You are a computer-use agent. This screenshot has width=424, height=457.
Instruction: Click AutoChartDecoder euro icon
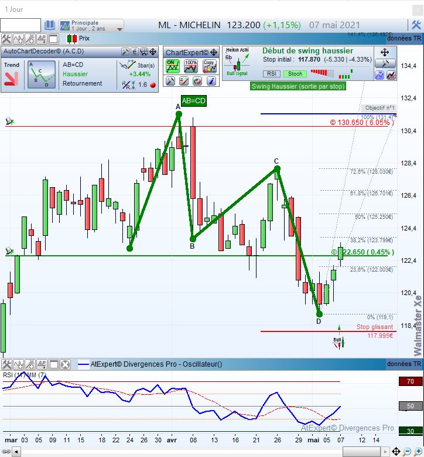click(135, 52)
